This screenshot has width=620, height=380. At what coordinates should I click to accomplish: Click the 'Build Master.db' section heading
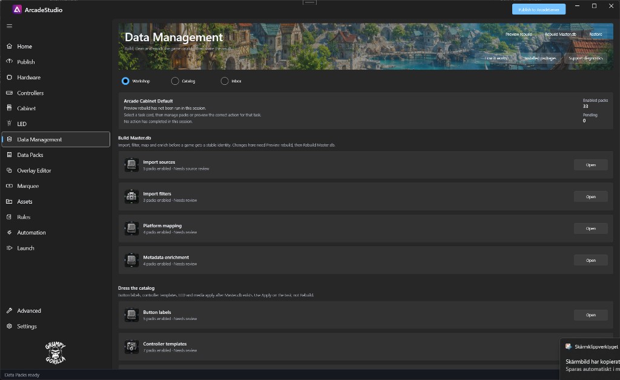[x=134, y=138]
